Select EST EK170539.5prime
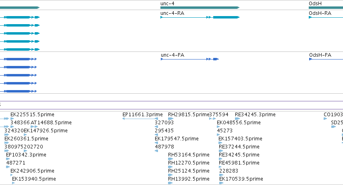Image resolution: width=343 pixels, height=185 pixels. click(241, 179)
